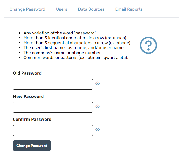Screen dimensions: 179x167
Task: Click the sequential characters rule (ex. abcde)
Action: click(77, 43)
